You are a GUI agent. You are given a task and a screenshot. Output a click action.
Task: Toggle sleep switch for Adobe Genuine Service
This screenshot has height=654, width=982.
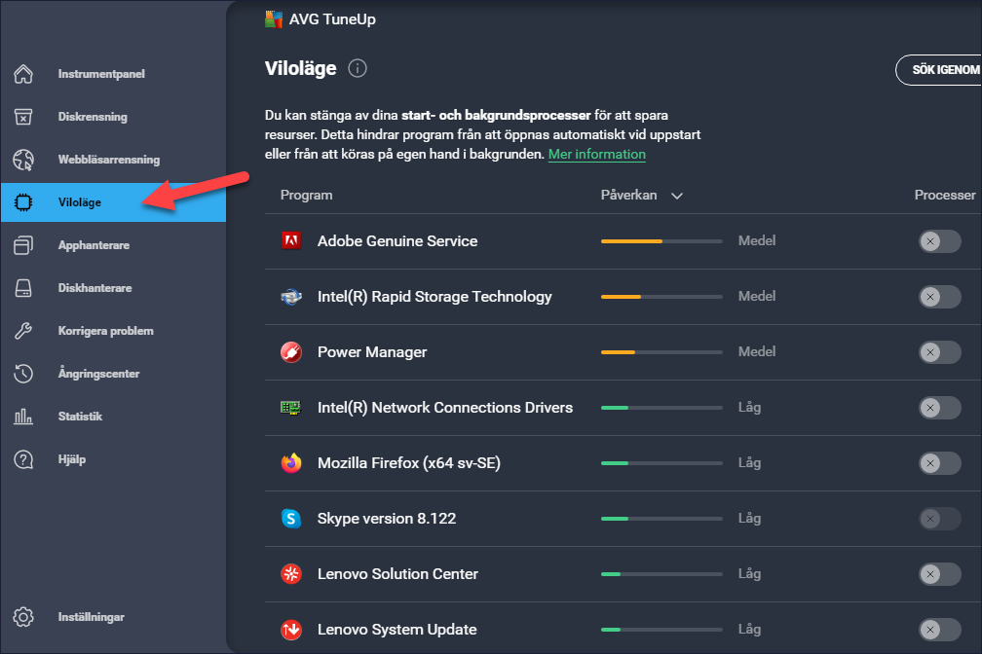coord(939,241)
